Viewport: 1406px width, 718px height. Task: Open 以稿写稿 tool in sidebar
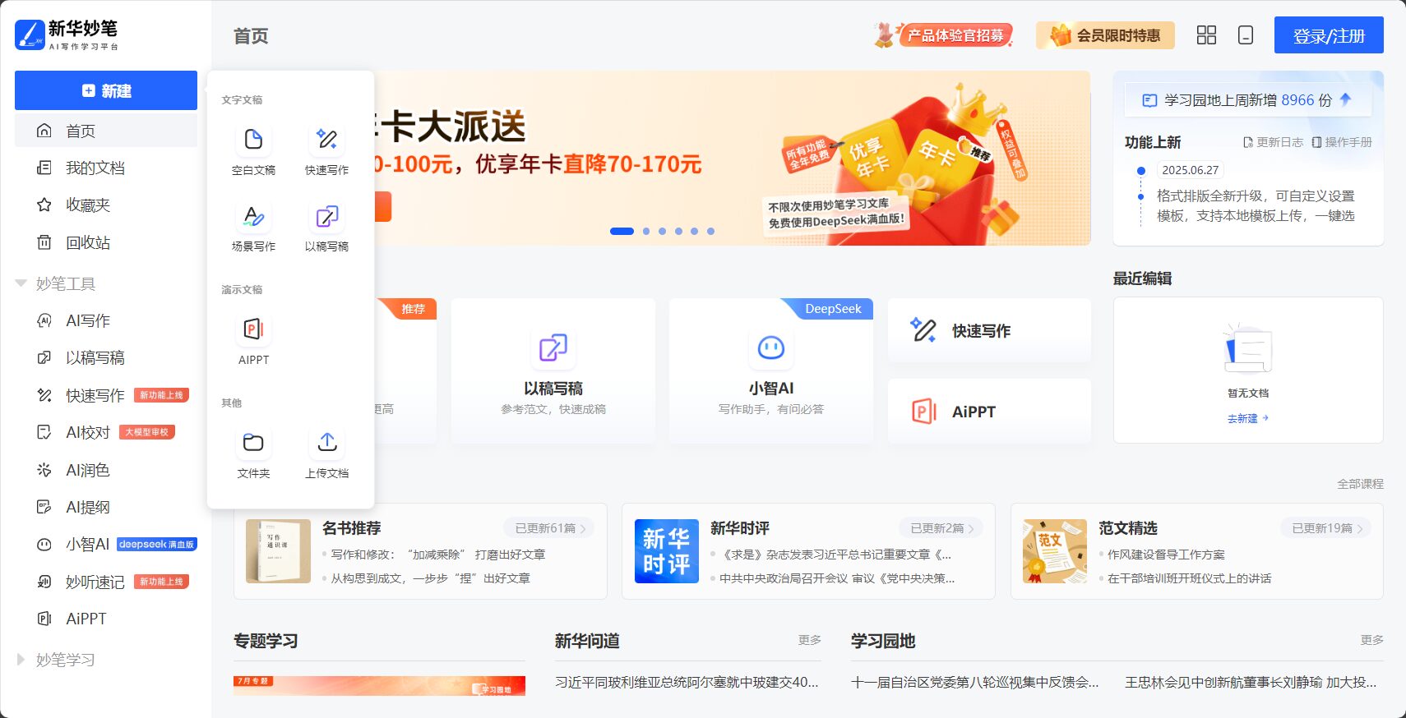coord(106,357)
